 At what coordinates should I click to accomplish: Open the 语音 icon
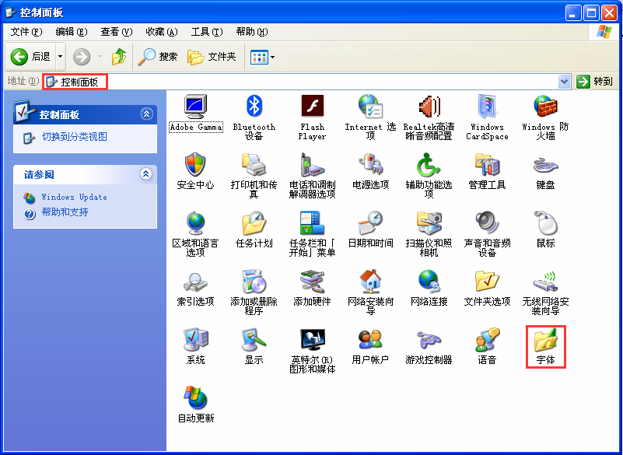(x=487, y=340)
